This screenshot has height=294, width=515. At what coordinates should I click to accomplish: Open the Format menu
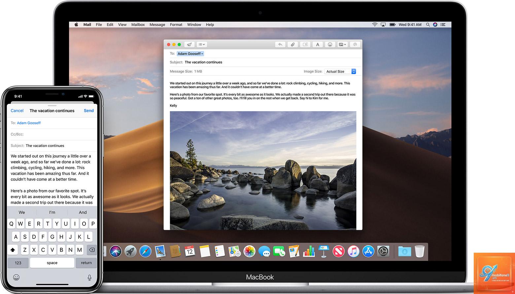tap(176, 24)
